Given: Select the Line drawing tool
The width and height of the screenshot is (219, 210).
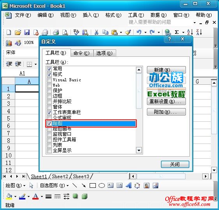Looking at the screenshot, I should coord(75,185).
